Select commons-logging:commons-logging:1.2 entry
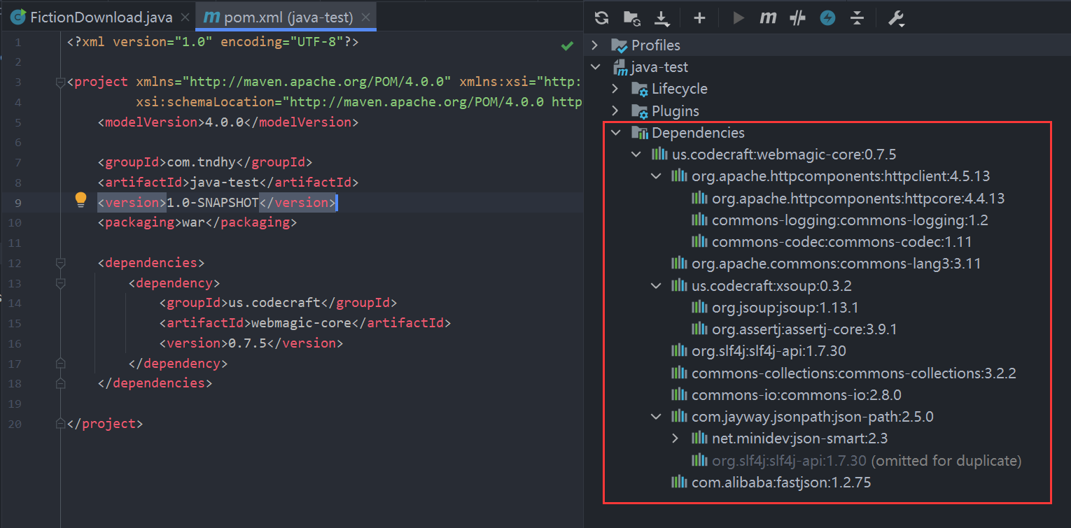 [850, 220]
